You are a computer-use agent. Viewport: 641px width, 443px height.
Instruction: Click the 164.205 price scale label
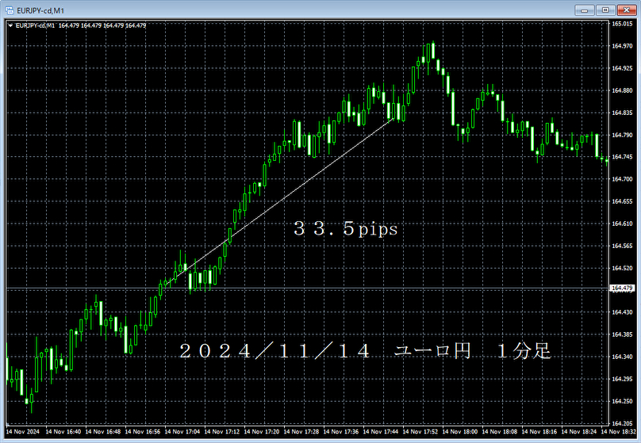coord(622,423)
